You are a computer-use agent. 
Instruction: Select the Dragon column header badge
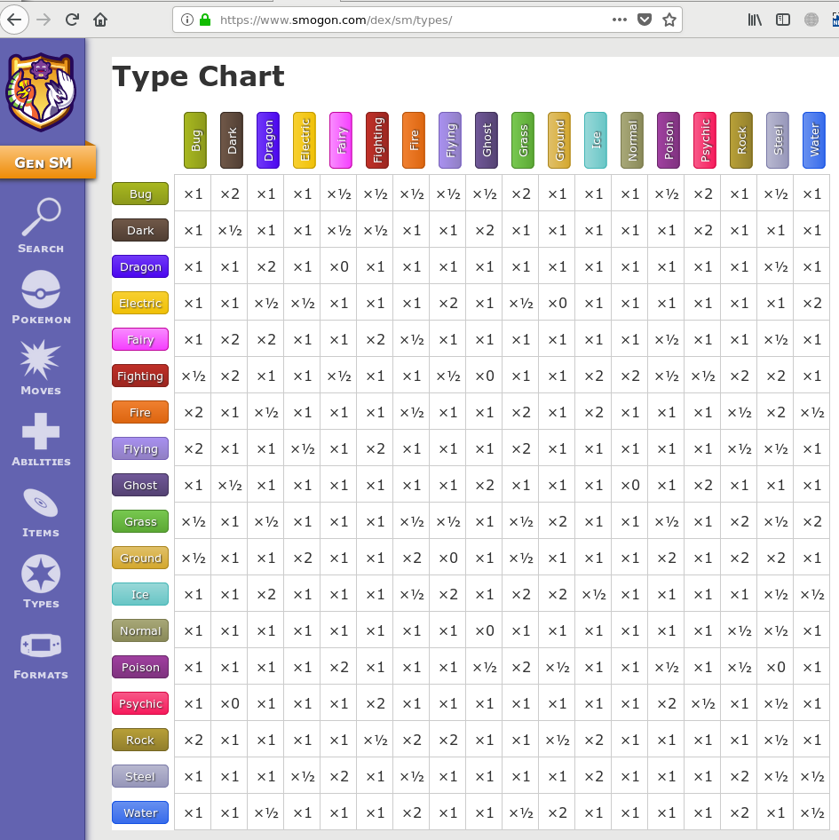(x=268, y=140)
